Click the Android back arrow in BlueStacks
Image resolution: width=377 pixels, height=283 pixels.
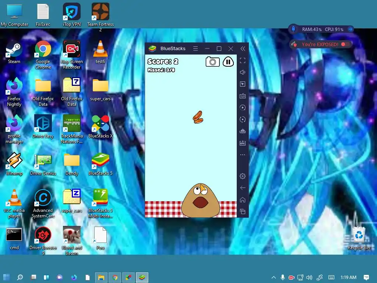pos(243,188)
